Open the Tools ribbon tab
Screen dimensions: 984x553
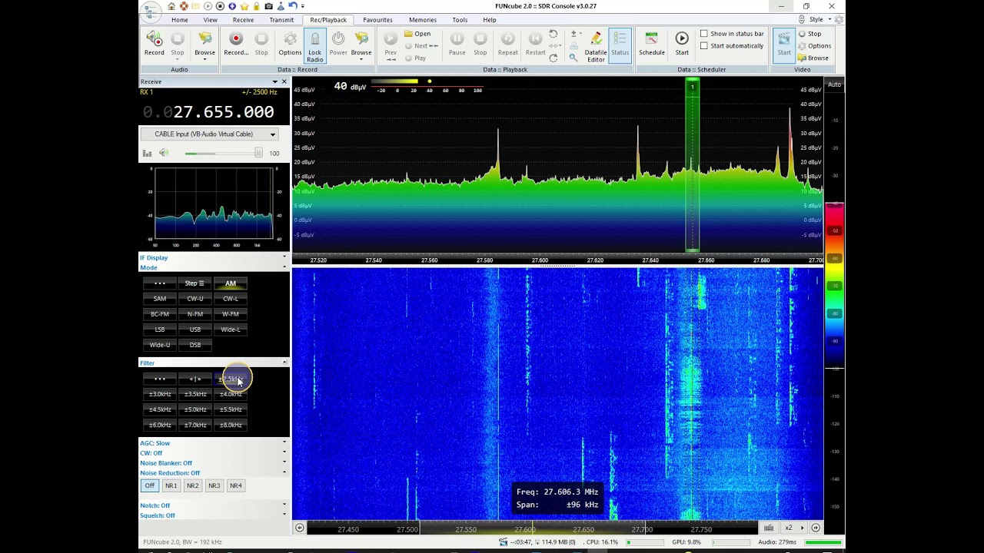tap(460, 20)
